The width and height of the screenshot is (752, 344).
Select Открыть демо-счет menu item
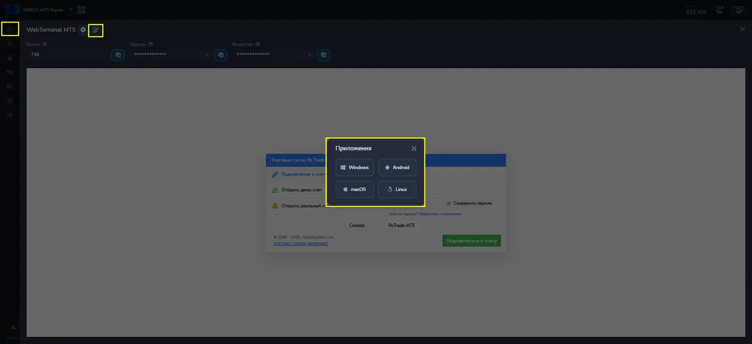301,190
